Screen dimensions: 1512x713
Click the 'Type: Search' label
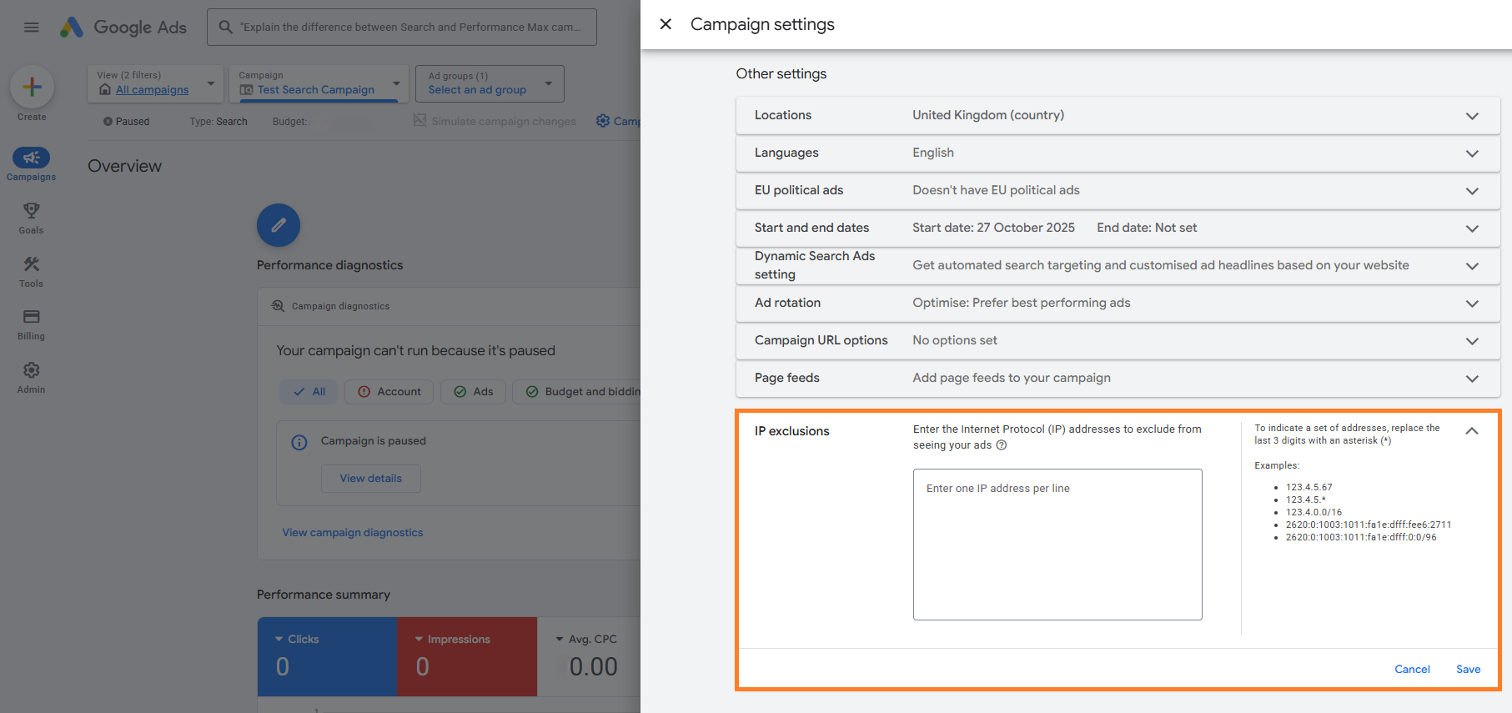click(219, 122)
